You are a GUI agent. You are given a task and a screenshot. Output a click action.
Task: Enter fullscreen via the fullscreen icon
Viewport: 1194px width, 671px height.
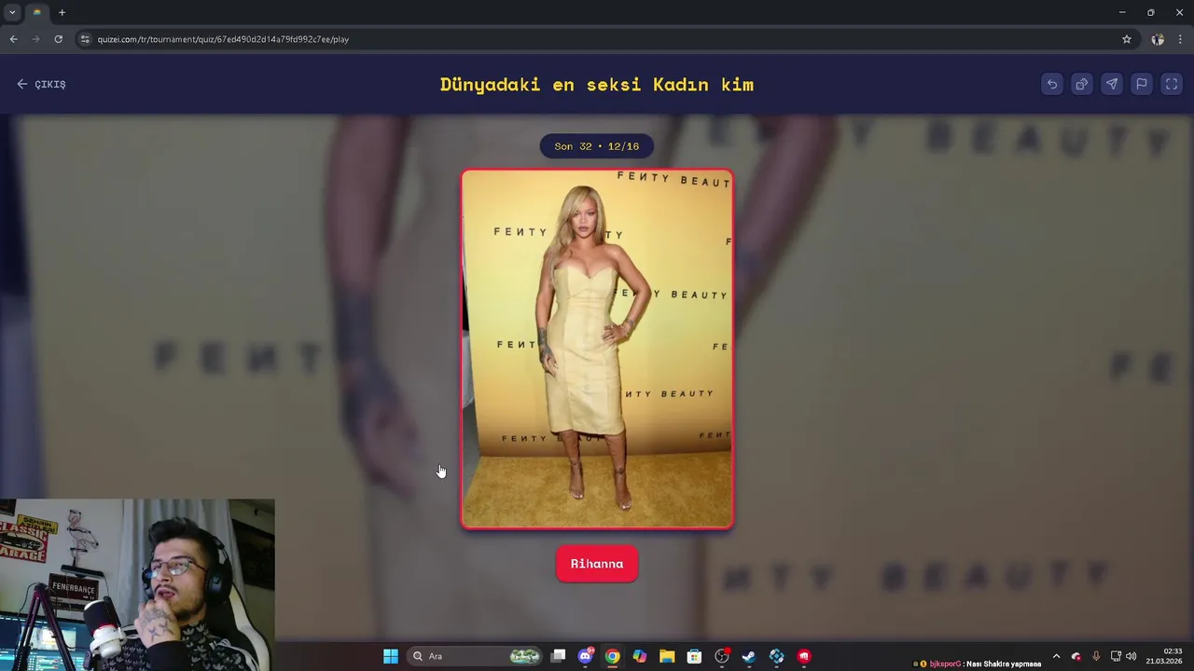point(1172,84)
